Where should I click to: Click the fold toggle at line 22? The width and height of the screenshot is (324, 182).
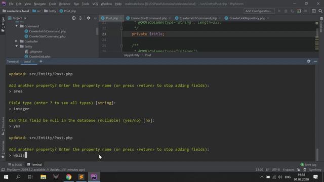point(121,28)
